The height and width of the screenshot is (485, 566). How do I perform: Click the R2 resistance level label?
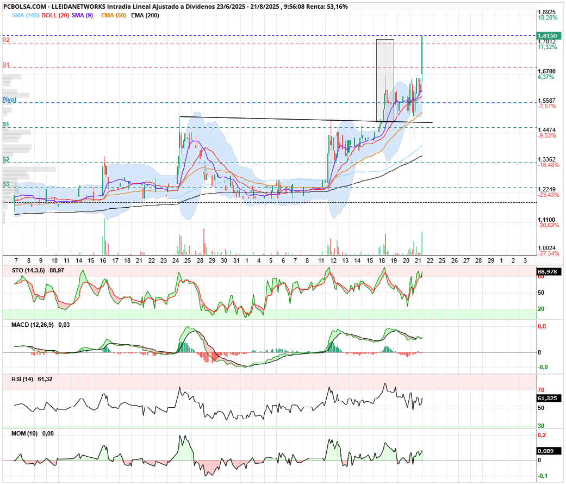coord(6,40)
